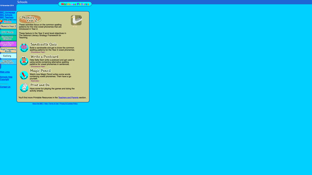Screen dimensions: 312x175
Task: Click the Words and Pictures logo banner
Action: (x=75, y=4)
